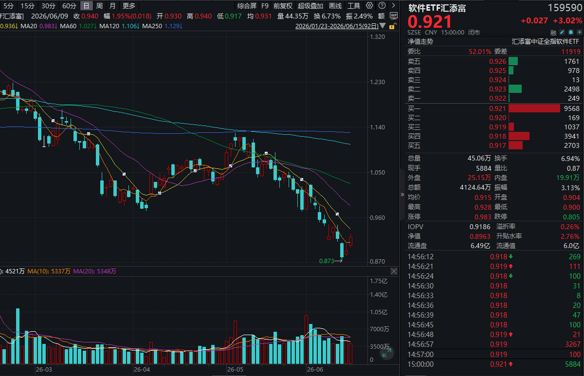Select the 60分 period tab
The height and width of the screenshot is (376, 584).
pos(70,6)
